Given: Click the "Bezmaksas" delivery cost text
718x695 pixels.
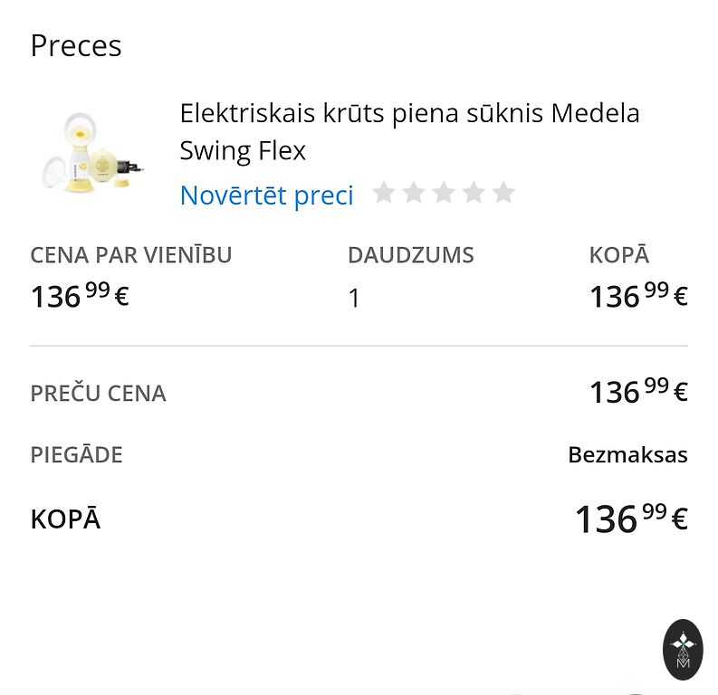Looking at the screenshot, I should [x=627, y=454].
